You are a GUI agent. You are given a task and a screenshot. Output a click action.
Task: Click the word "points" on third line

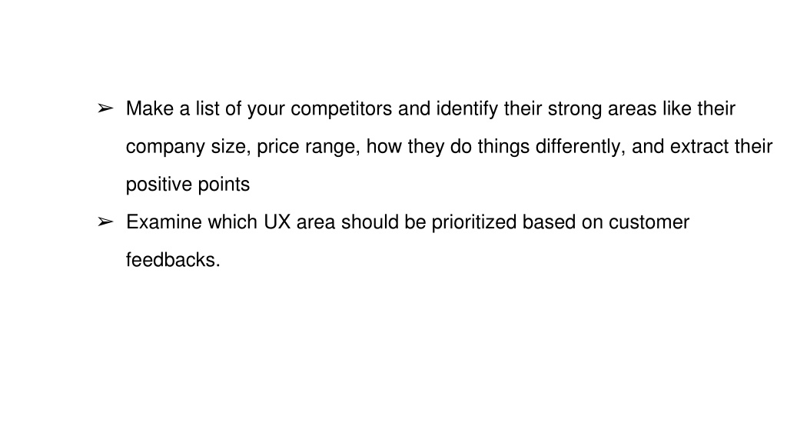[x=224, y=185]
